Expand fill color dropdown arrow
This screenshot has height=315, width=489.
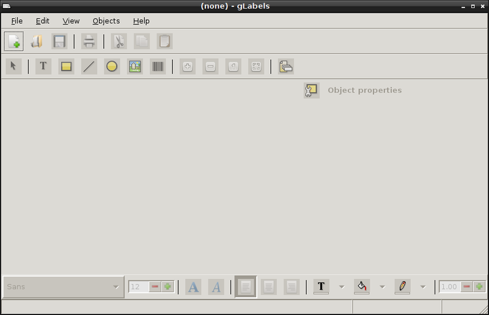(x=383, y=287)
